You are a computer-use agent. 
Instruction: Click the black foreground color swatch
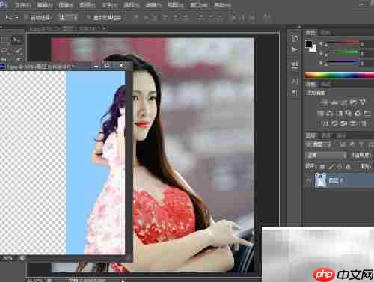[x=309, y=44]
